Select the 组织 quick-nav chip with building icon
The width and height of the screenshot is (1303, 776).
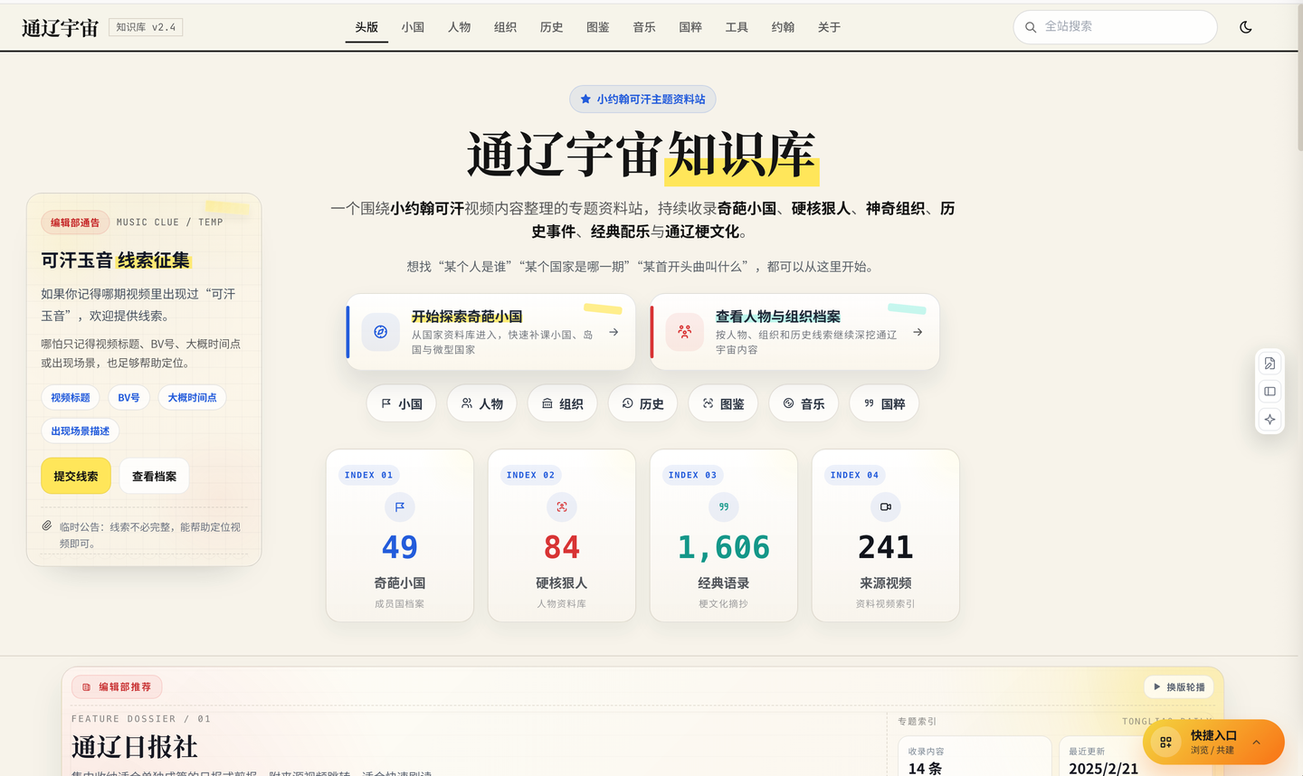click(x=562, y=403)
